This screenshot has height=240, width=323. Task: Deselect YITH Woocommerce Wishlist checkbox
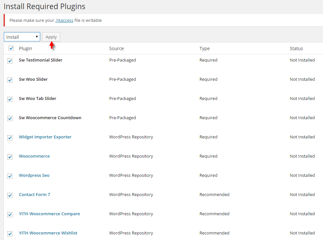click(x=10, y=234)
